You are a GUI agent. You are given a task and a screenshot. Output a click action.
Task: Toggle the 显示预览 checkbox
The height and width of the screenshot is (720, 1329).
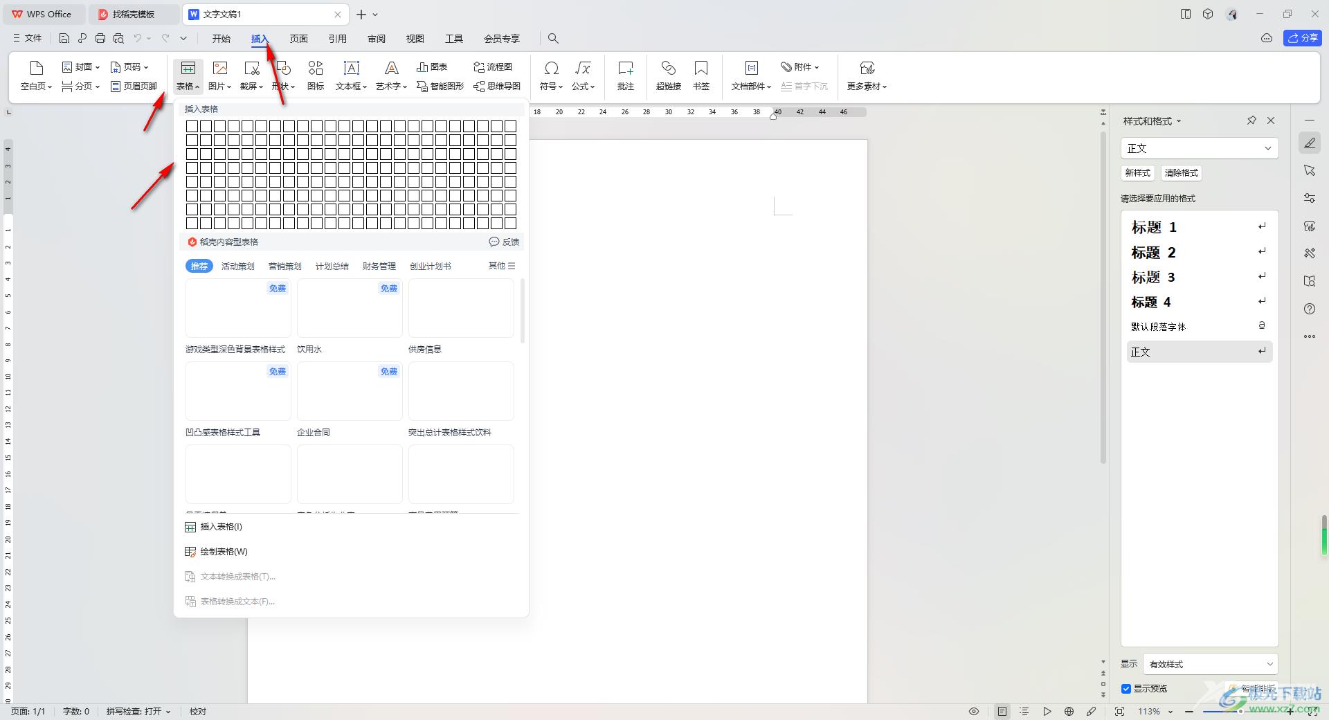pyautogui.click(x=1126, y=688)
